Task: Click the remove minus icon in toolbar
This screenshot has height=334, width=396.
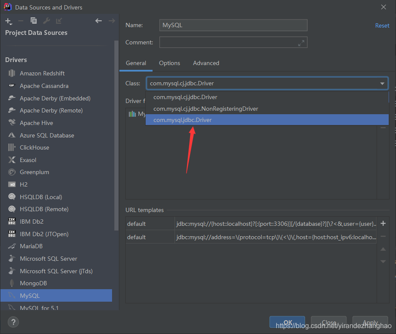Action: pyautogui.click(x=21, y=21)
